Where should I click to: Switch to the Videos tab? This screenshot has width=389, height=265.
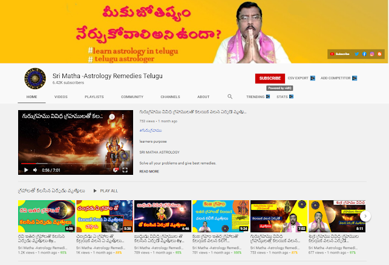[60, 97]
